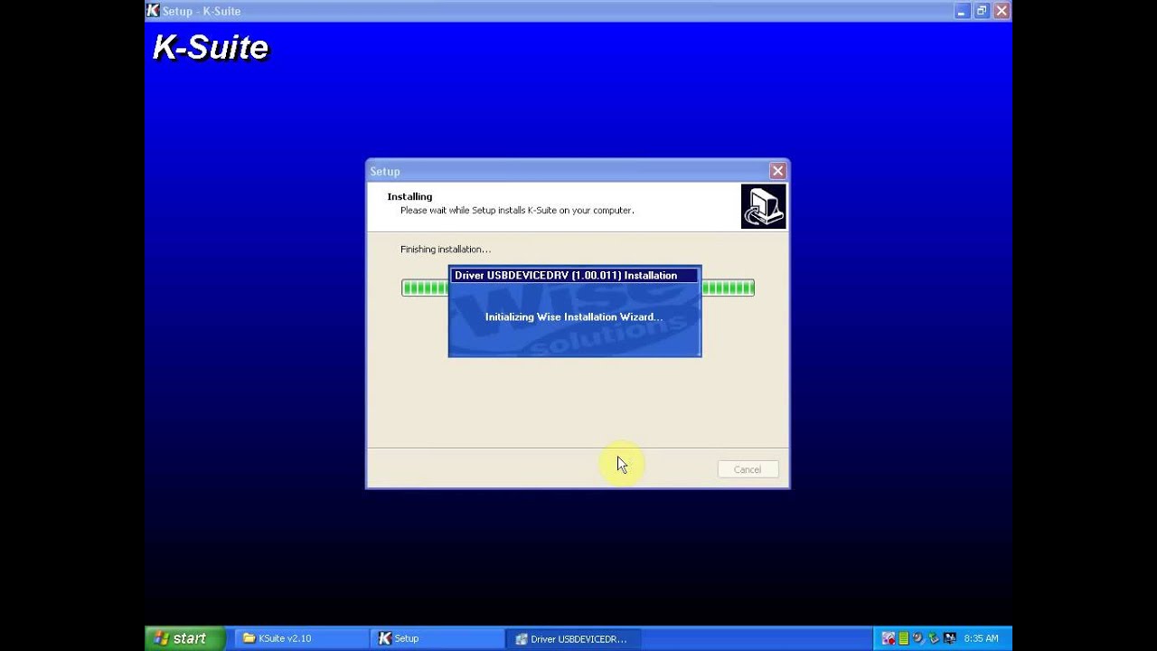Click the 'Finishing installation...' status text
Screen dimensions: 1157x651
(x=446, y=249)
